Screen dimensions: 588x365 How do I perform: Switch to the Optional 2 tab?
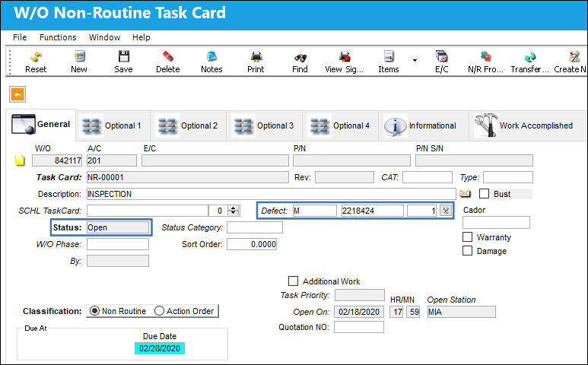pyautogui.click(x=189, y=126)
